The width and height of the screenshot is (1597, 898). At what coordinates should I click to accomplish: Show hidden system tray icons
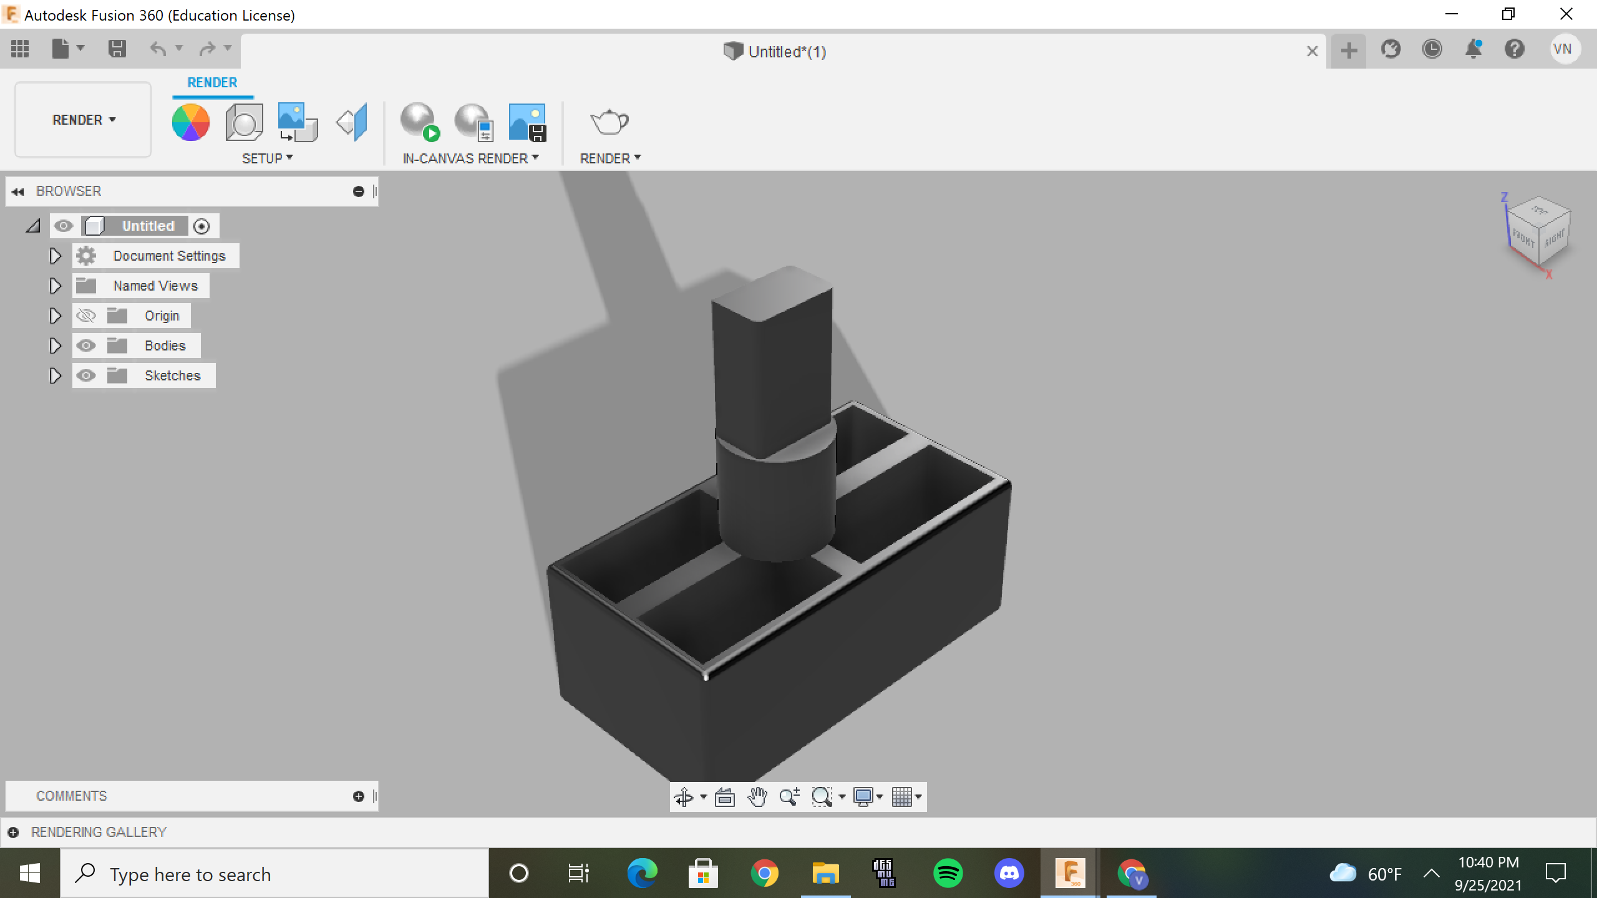1432,874
